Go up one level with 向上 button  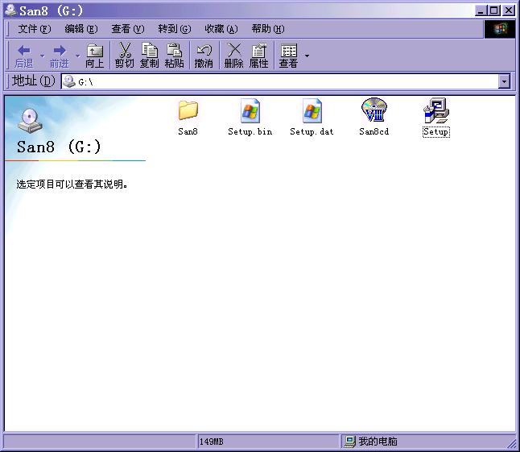coord(95,56)
